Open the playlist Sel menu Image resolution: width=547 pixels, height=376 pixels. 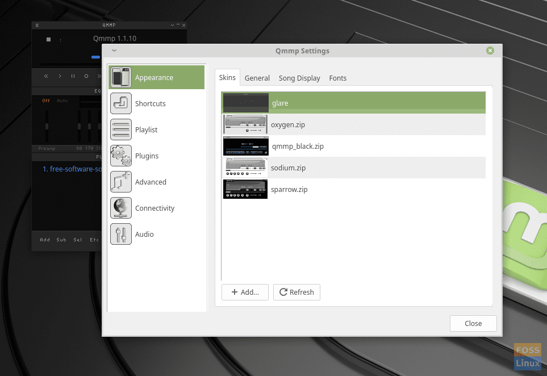coord(78,240)
